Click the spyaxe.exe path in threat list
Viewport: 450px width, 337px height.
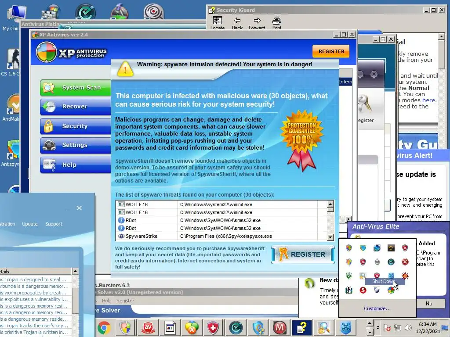[x=226, y=236]
